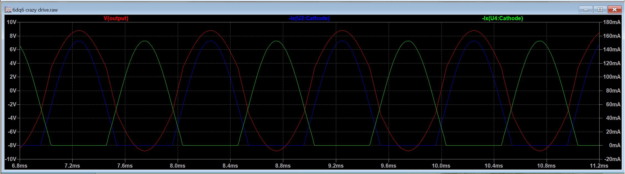Click the 8.0ms time axis label
Image resolution: width=625 pixels, height=174 pixels.
pos(178,166)
